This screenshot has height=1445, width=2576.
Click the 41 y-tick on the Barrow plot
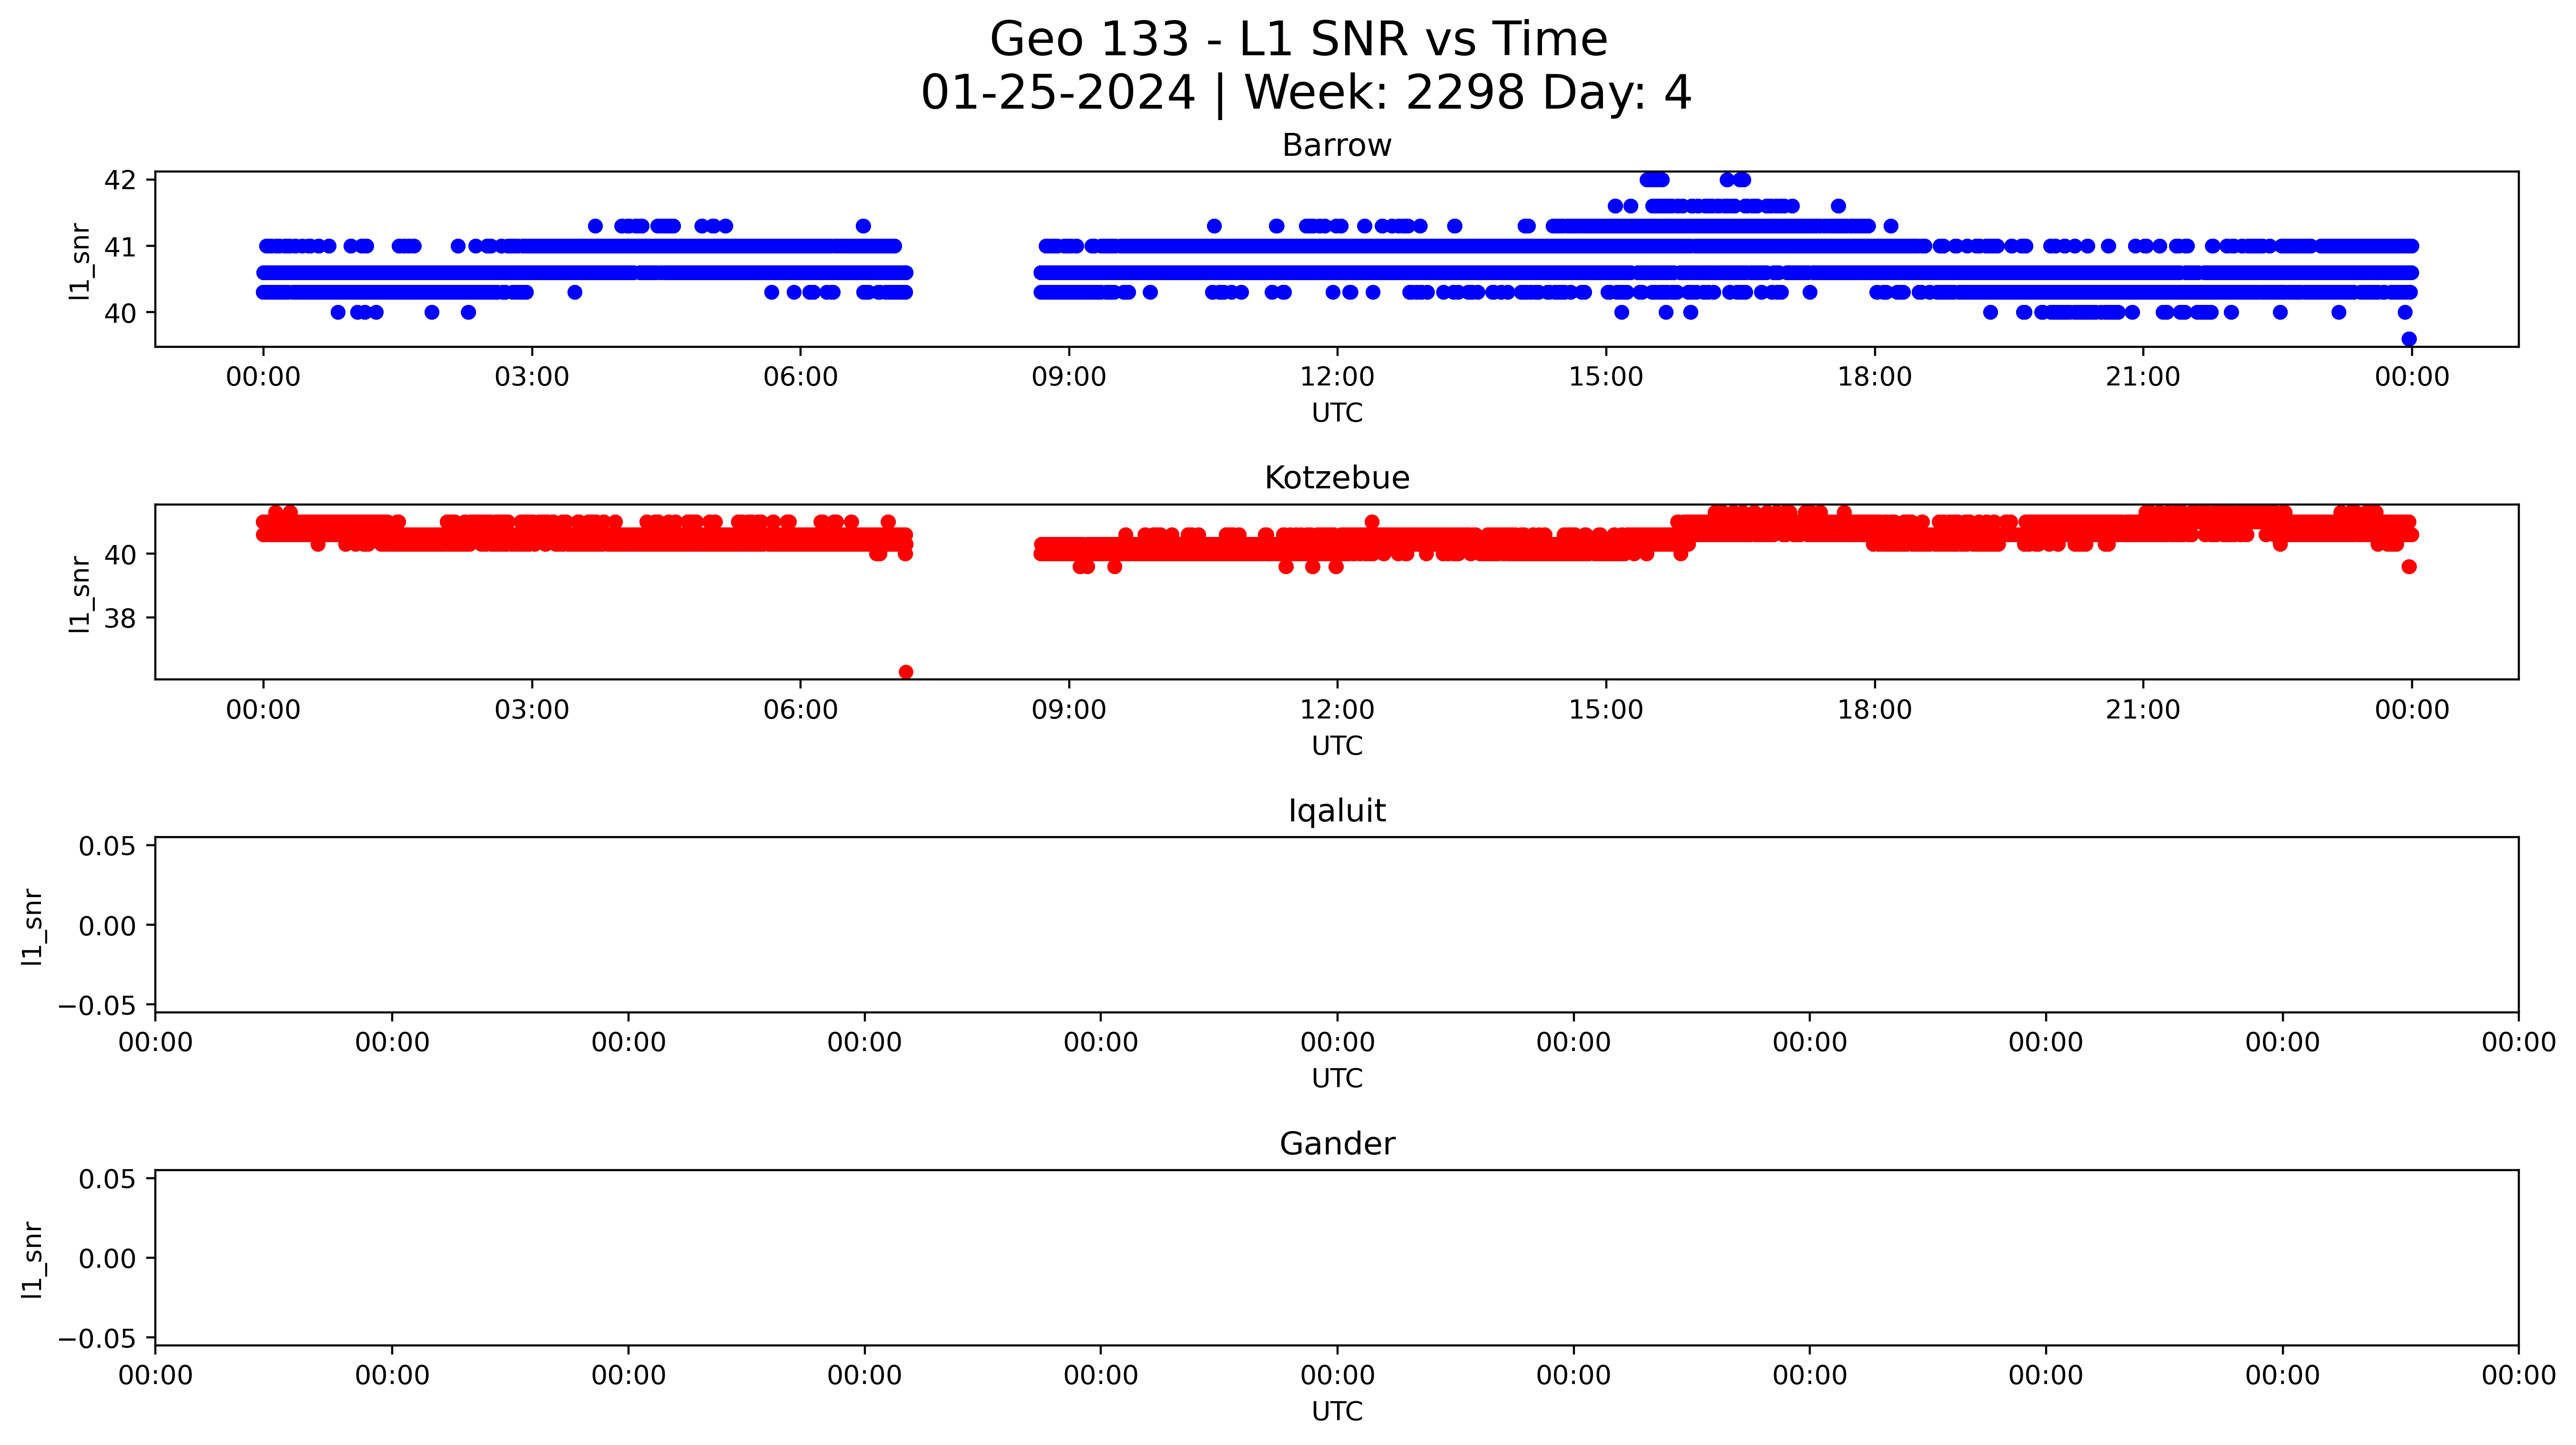120,246
